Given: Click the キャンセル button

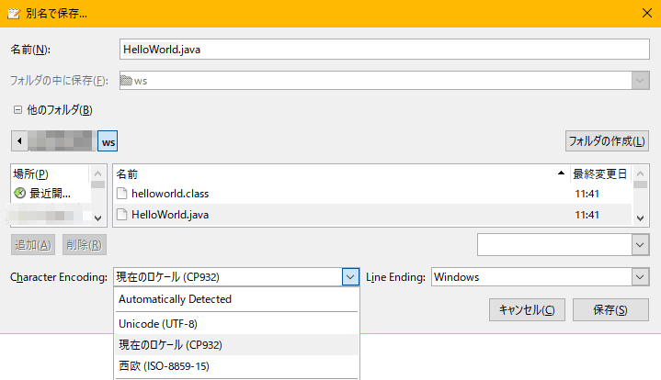Looking at the screenshot, I should click(x=526, y=310).
